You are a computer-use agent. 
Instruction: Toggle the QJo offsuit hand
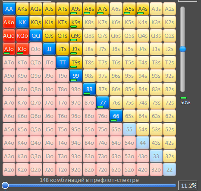click(x=36, y=49)
